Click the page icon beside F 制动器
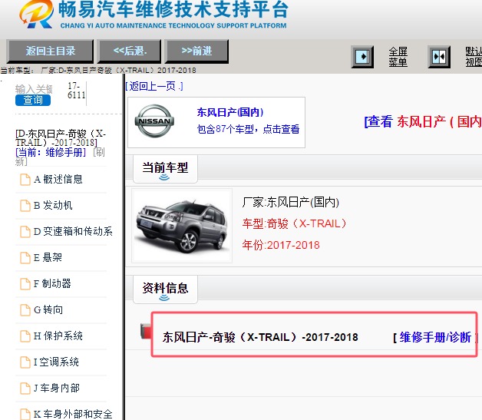Image resolution: width=482 pixels, height=420 pixels. coord(25,284)
